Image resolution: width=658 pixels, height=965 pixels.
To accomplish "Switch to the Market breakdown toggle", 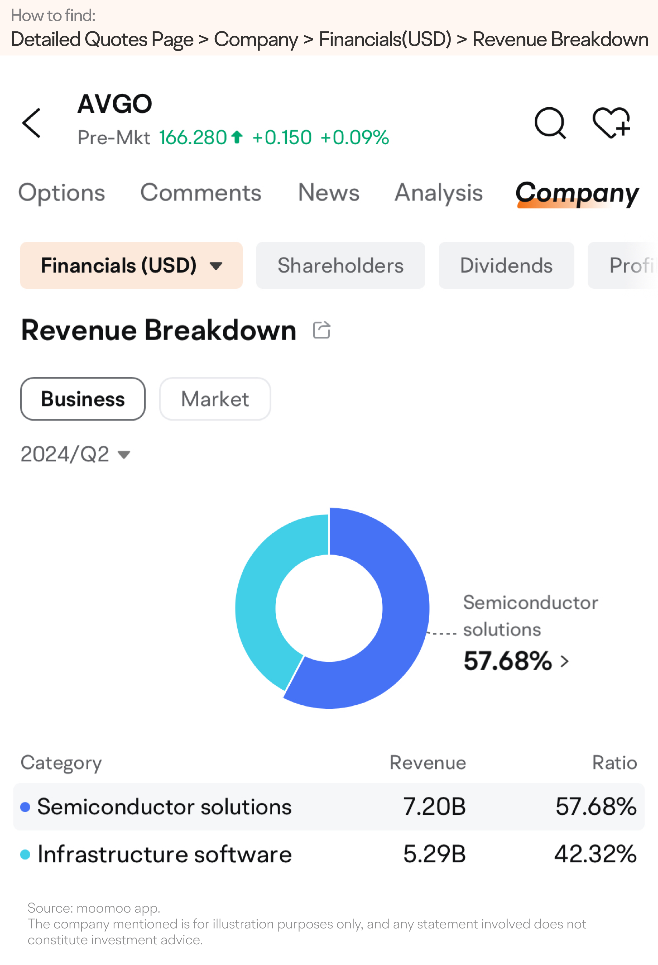I will coord(215,399).
